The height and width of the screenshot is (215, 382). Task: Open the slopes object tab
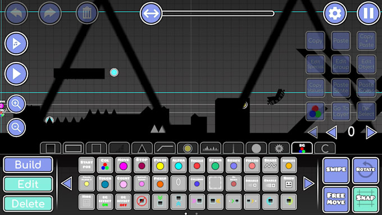165,148
